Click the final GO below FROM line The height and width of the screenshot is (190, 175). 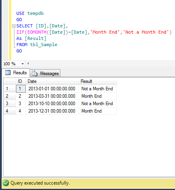[x=19, y=51]
